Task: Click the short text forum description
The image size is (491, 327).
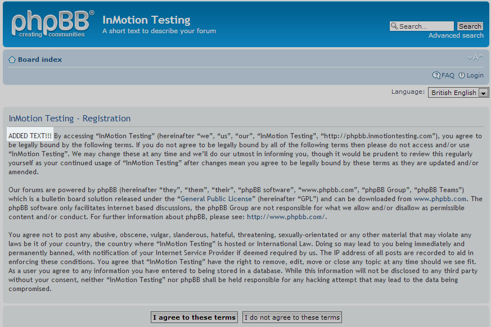Action: click(x=159, y=31)
